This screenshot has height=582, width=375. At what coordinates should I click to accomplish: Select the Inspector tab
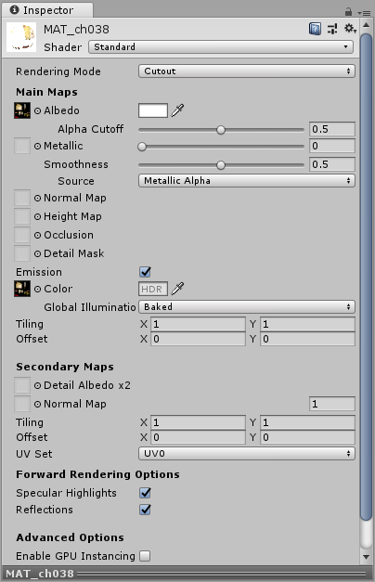(x=47, y=10)
